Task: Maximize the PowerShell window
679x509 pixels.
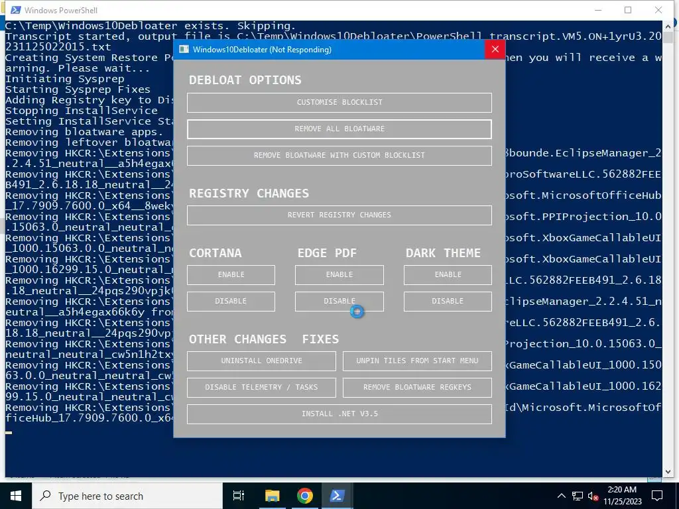Action: (628, 10)
